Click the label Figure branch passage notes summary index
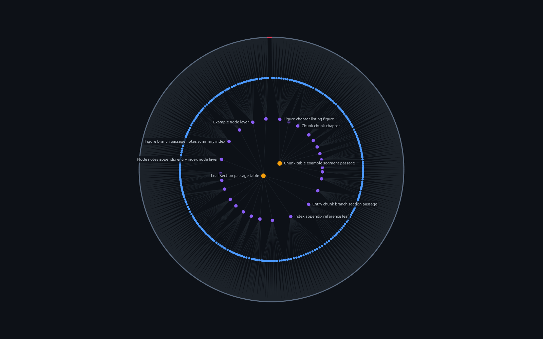 [x=185, y=141]
